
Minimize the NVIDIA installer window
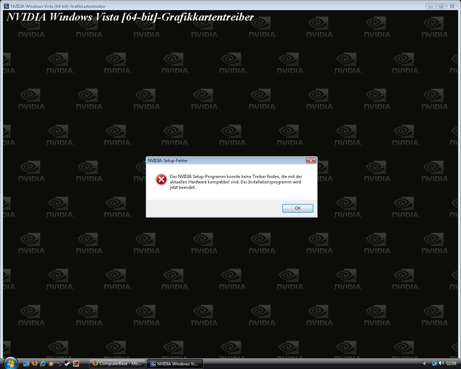pyautogui.click(x=430, y=6)
